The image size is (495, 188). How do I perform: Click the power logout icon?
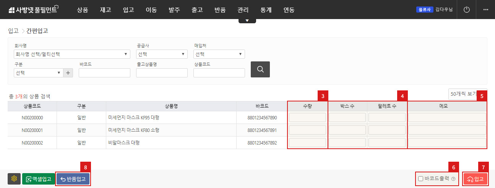[x=466, y=10]
